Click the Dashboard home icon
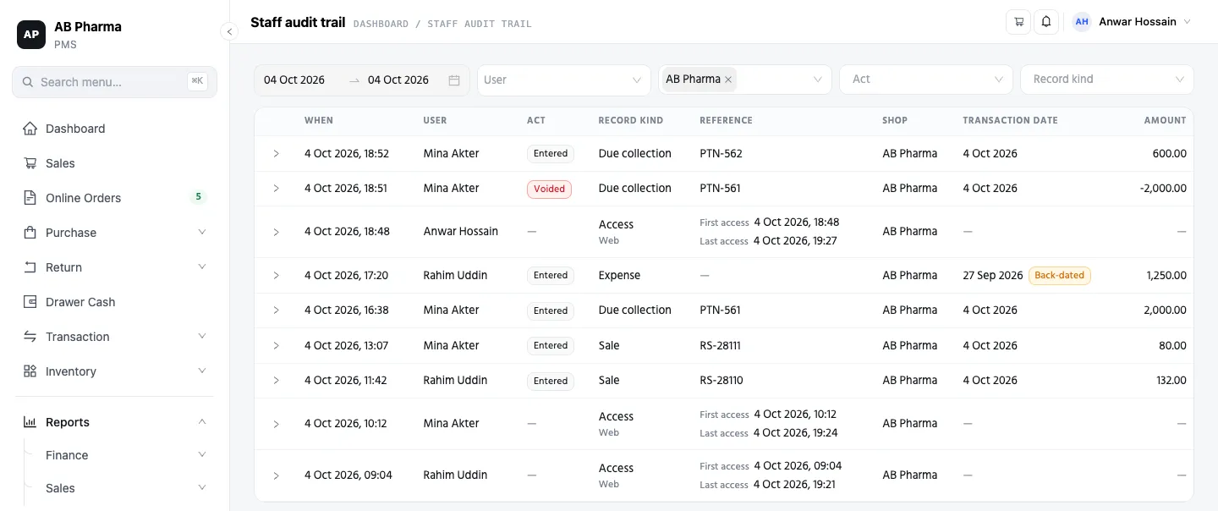 coord(30,129)
